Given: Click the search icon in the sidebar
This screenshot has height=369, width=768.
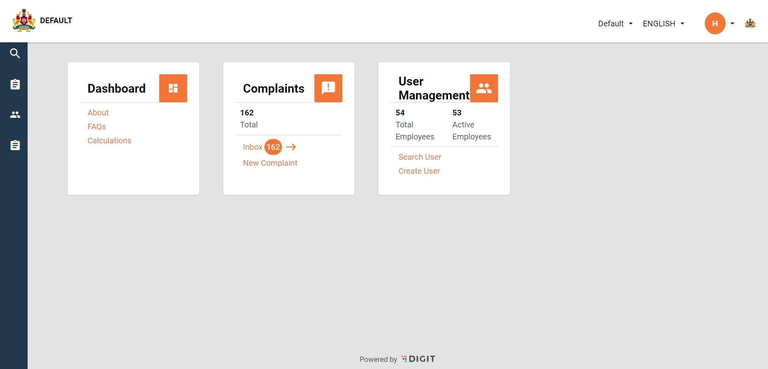Looking at the screenshot, I should tap(15, 54).
